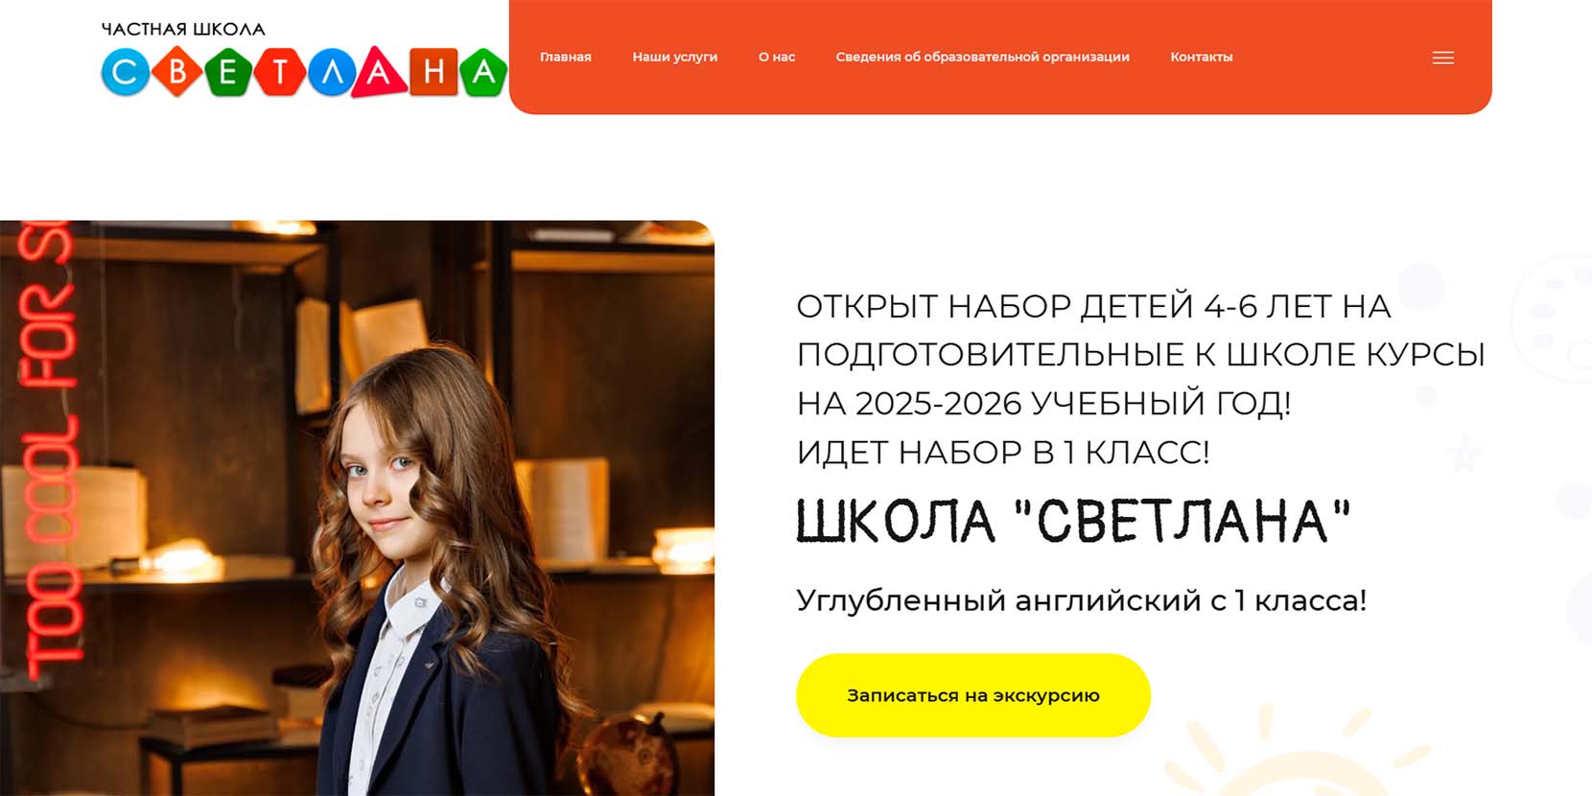
Task: Open Сведения об образовательной организации
Action: click(982, 57)
